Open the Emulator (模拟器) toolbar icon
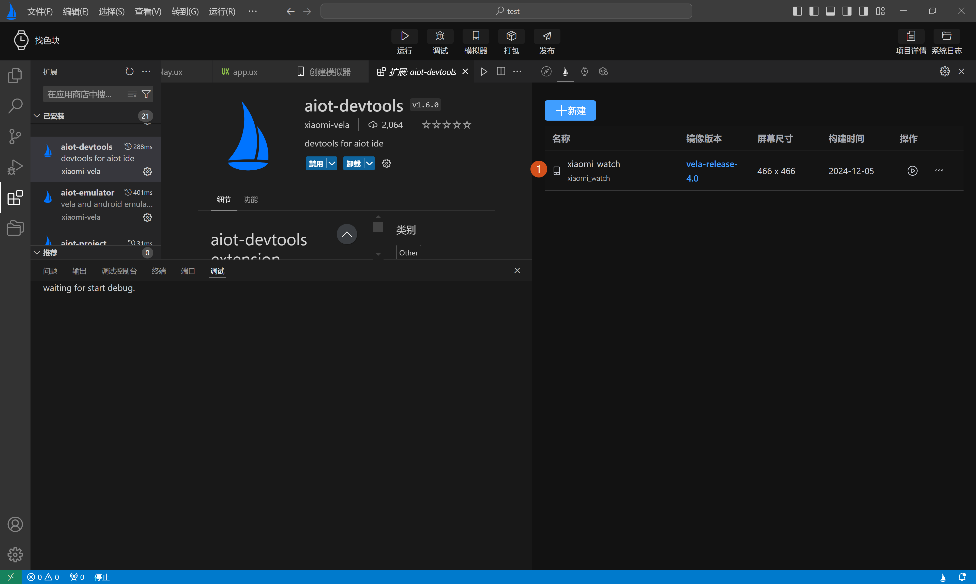 (475, 36)
